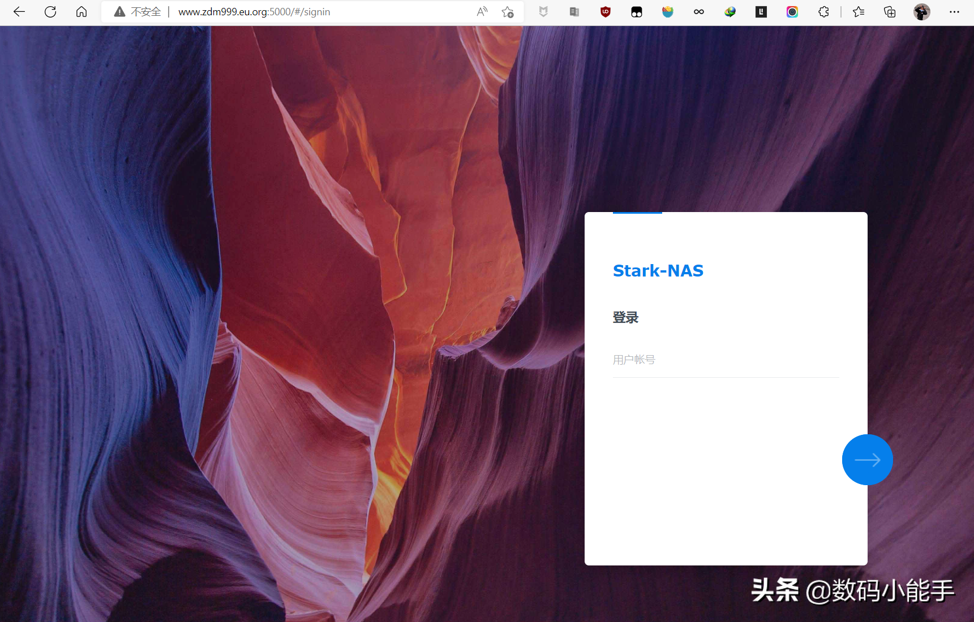Add this page to favorites star

click(508, 12)
